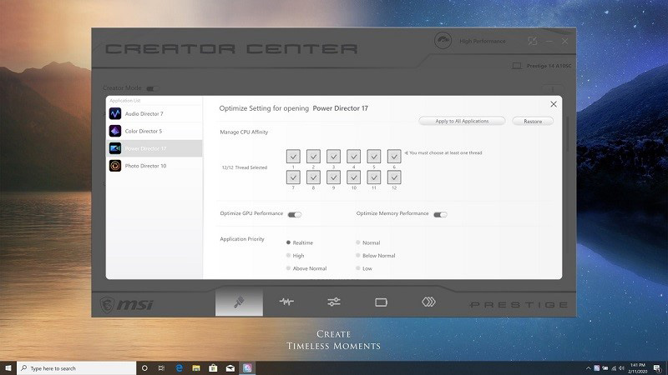
Task: Open notification center in taskbar
Action: pyautogui.click(x=658, y=368)
